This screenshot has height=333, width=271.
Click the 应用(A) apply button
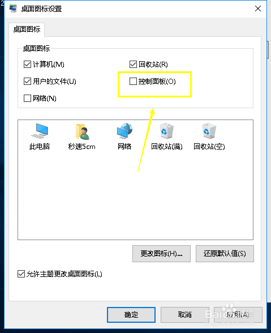238,314
